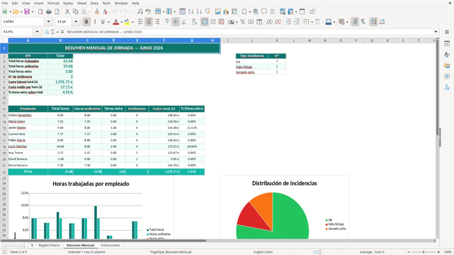Insert Comment speech bubble icon

[x=264, y=12]
